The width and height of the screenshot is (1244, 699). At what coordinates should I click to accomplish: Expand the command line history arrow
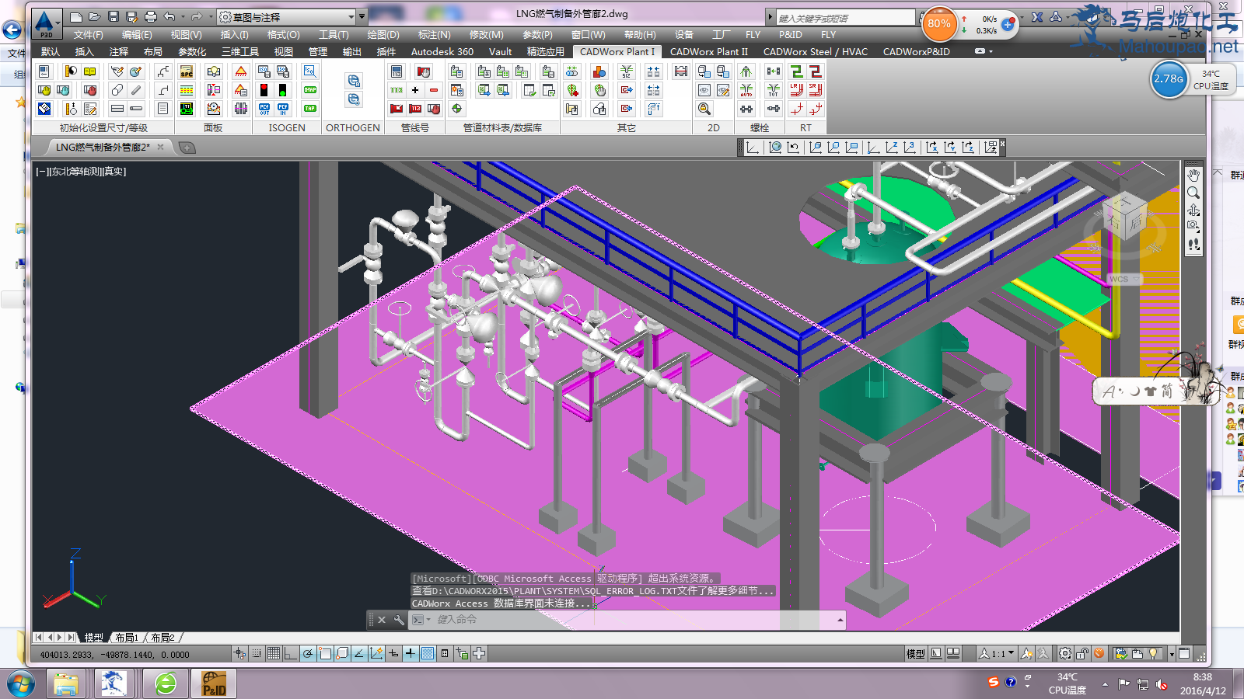click(840, 620)
